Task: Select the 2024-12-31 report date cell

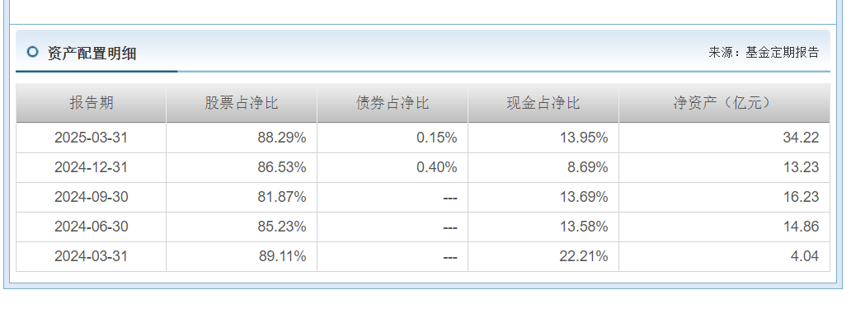Action: pyautogui.click(x=92, y=167)
